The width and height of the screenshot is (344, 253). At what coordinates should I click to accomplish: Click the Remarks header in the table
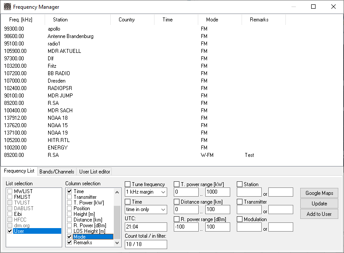[263, 20]
